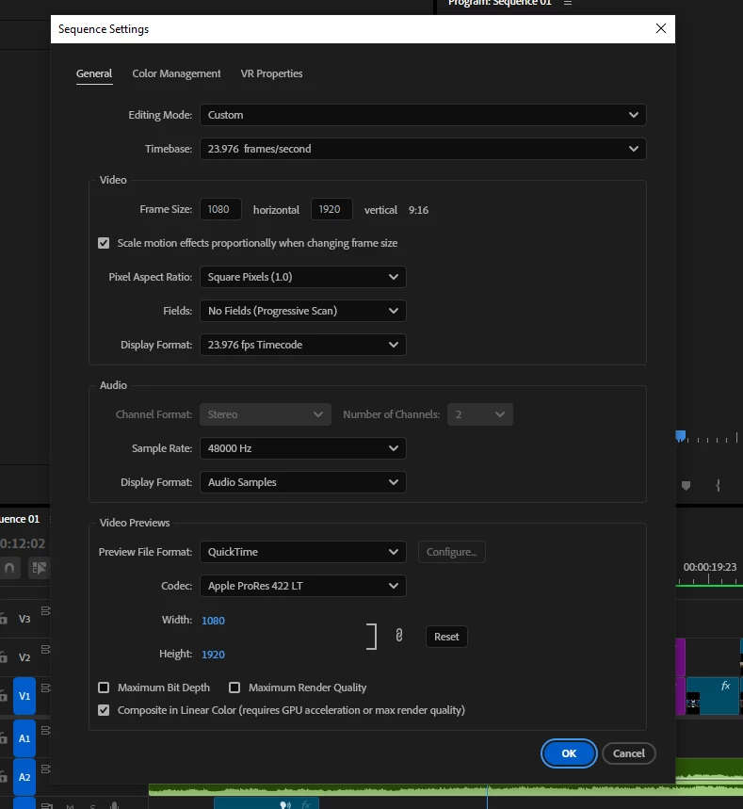Click Frame Size horizontal field 1080
743x809 pixels.
pos(220,209)
